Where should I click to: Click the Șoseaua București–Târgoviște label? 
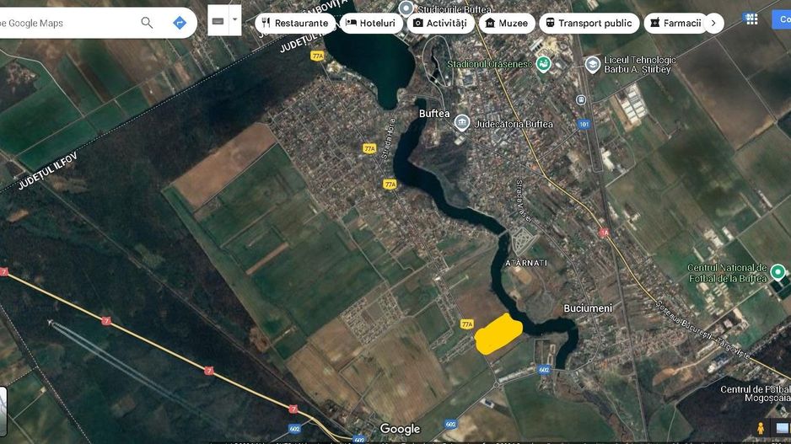click(702, 329)
